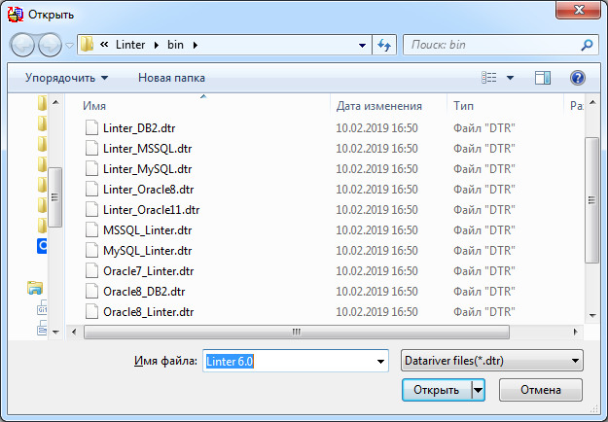Click the navigation pane scroll up arrow
This screenshot has width=608, height=422.
tap(55, 102)
